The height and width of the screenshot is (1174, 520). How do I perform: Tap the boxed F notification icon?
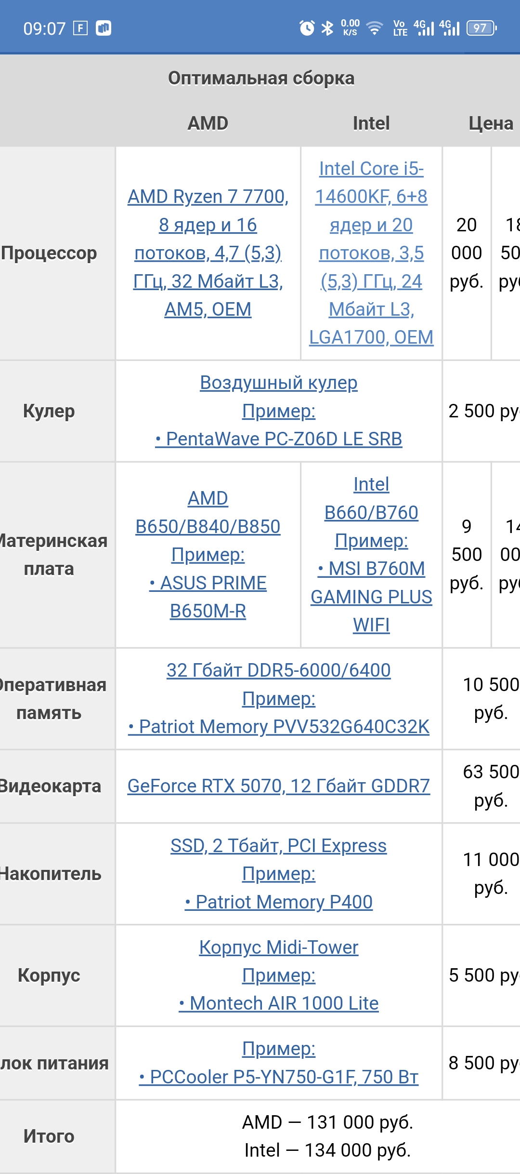(x=80, y=28)
